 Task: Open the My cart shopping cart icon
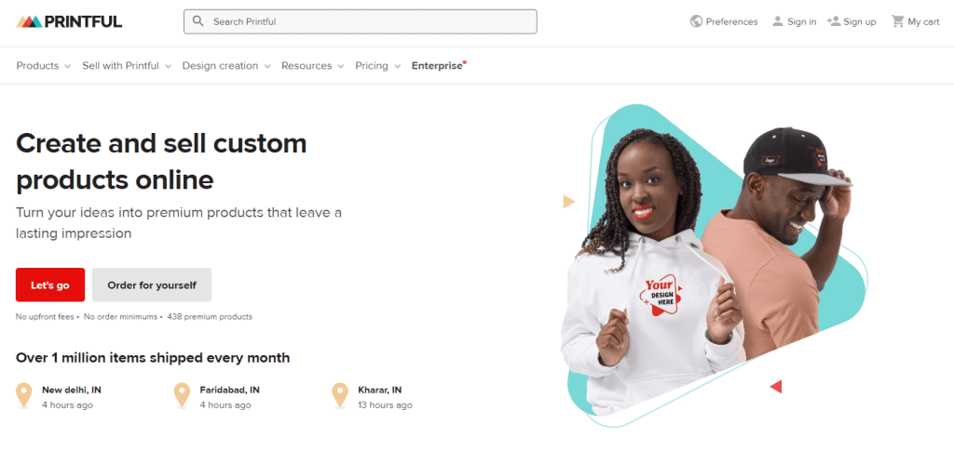click(897, 21)
